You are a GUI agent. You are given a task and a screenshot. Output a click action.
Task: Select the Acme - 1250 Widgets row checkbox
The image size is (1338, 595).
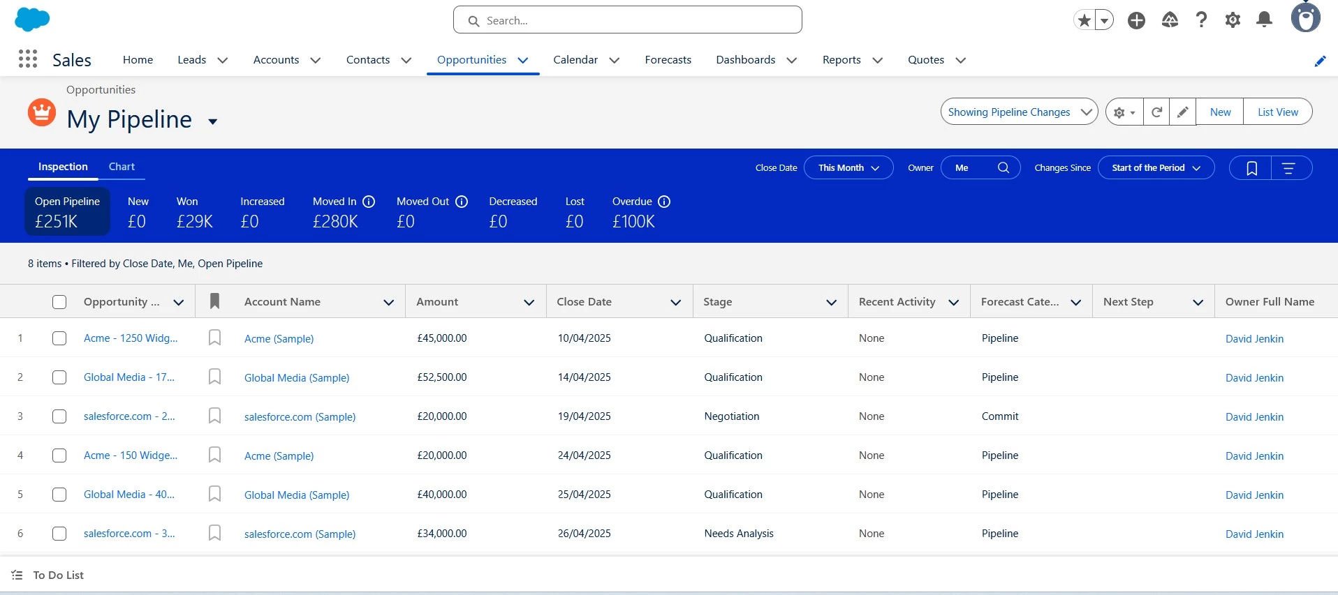tap(59, 338)
